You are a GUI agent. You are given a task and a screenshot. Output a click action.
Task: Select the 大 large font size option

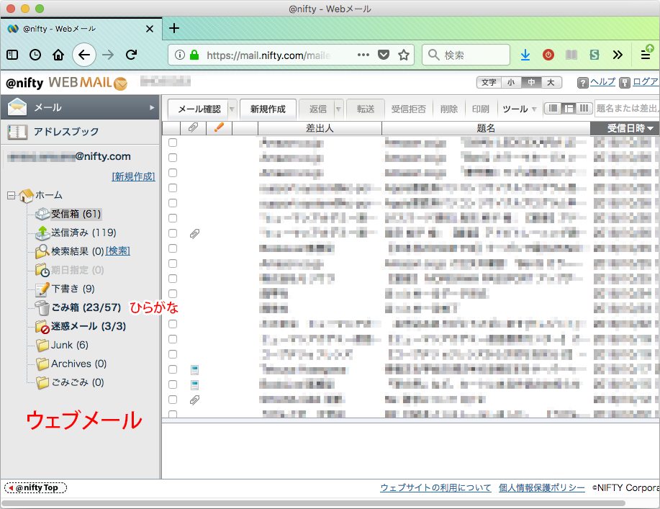pos(551,83)
